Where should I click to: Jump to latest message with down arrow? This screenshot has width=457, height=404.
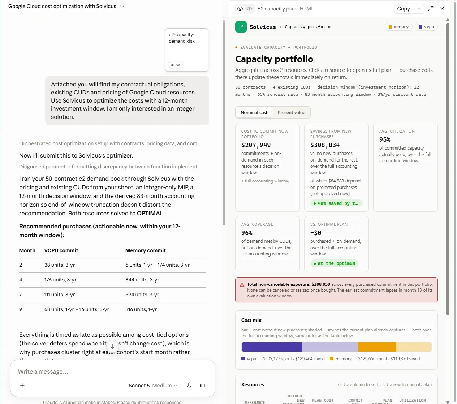tap(113, 346)
